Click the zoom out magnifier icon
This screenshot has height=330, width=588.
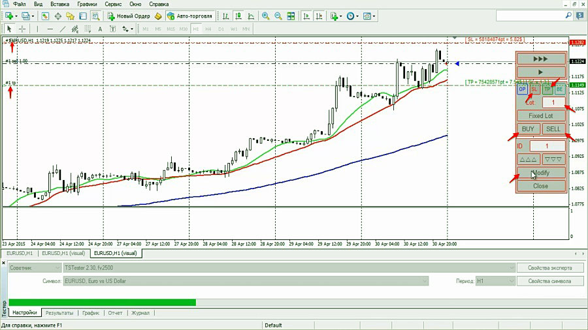click(x=279, y=16)
